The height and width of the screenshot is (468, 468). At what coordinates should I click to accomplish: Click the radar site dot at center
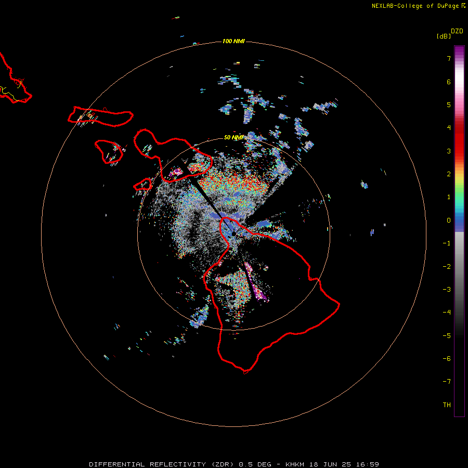(x=233, y=234)
